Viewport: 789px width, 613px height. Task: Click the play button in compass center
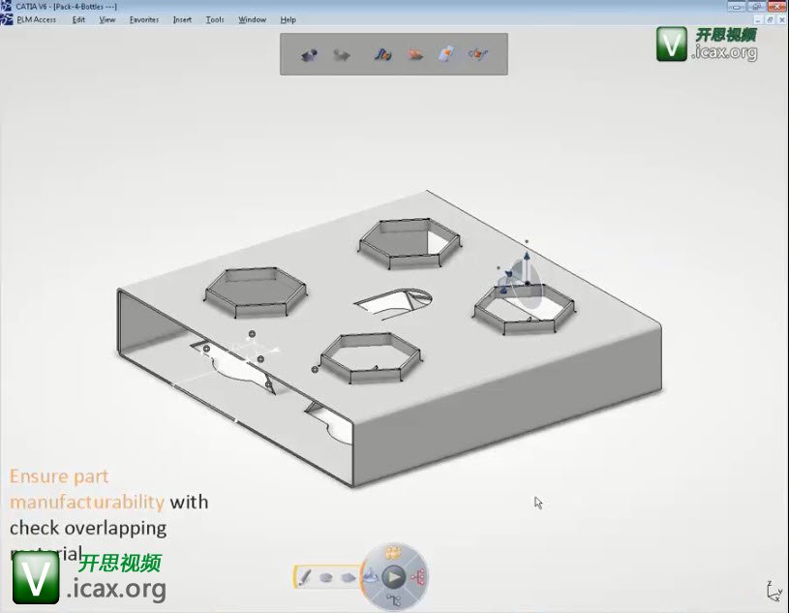394,577
